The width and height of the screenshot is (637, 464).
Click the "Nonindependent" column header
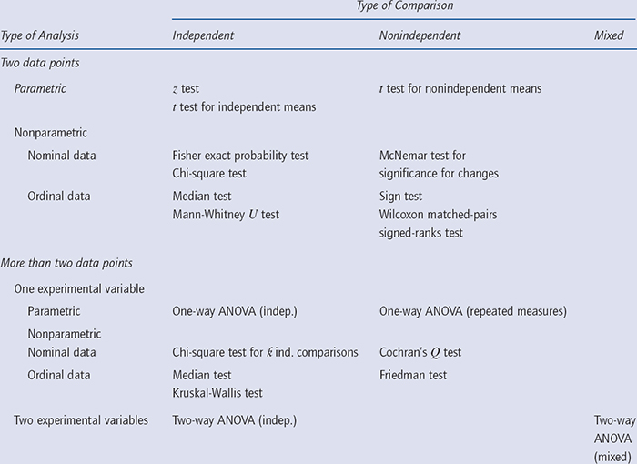point(420,35)
